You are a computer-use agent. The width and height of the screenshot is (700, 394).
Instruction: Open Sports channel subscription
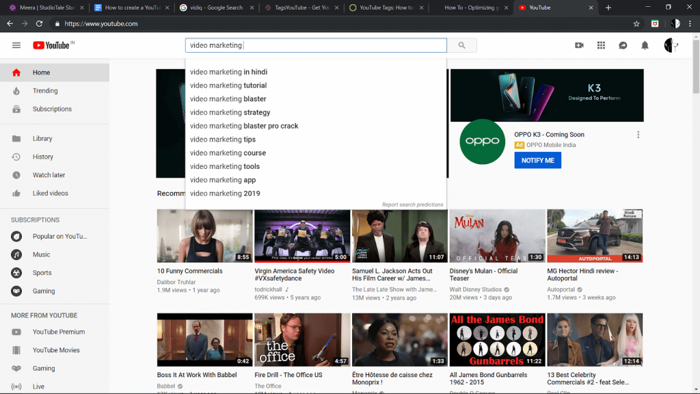tap(55, 273)
